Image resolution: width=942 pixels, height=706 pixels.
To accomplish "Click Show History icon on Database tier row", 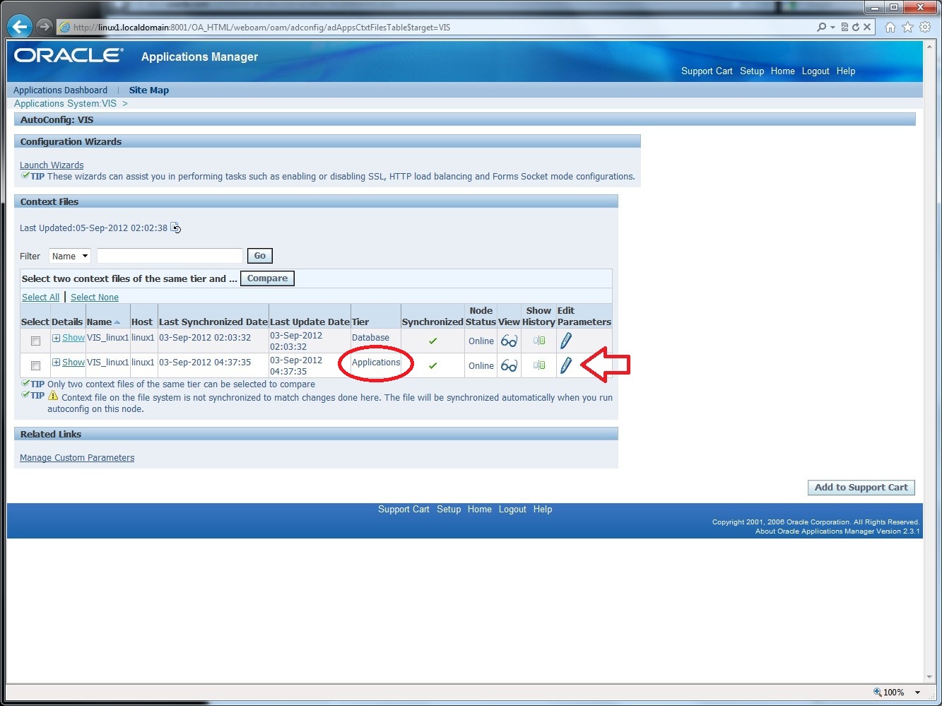I will click(x=538, y=341).
